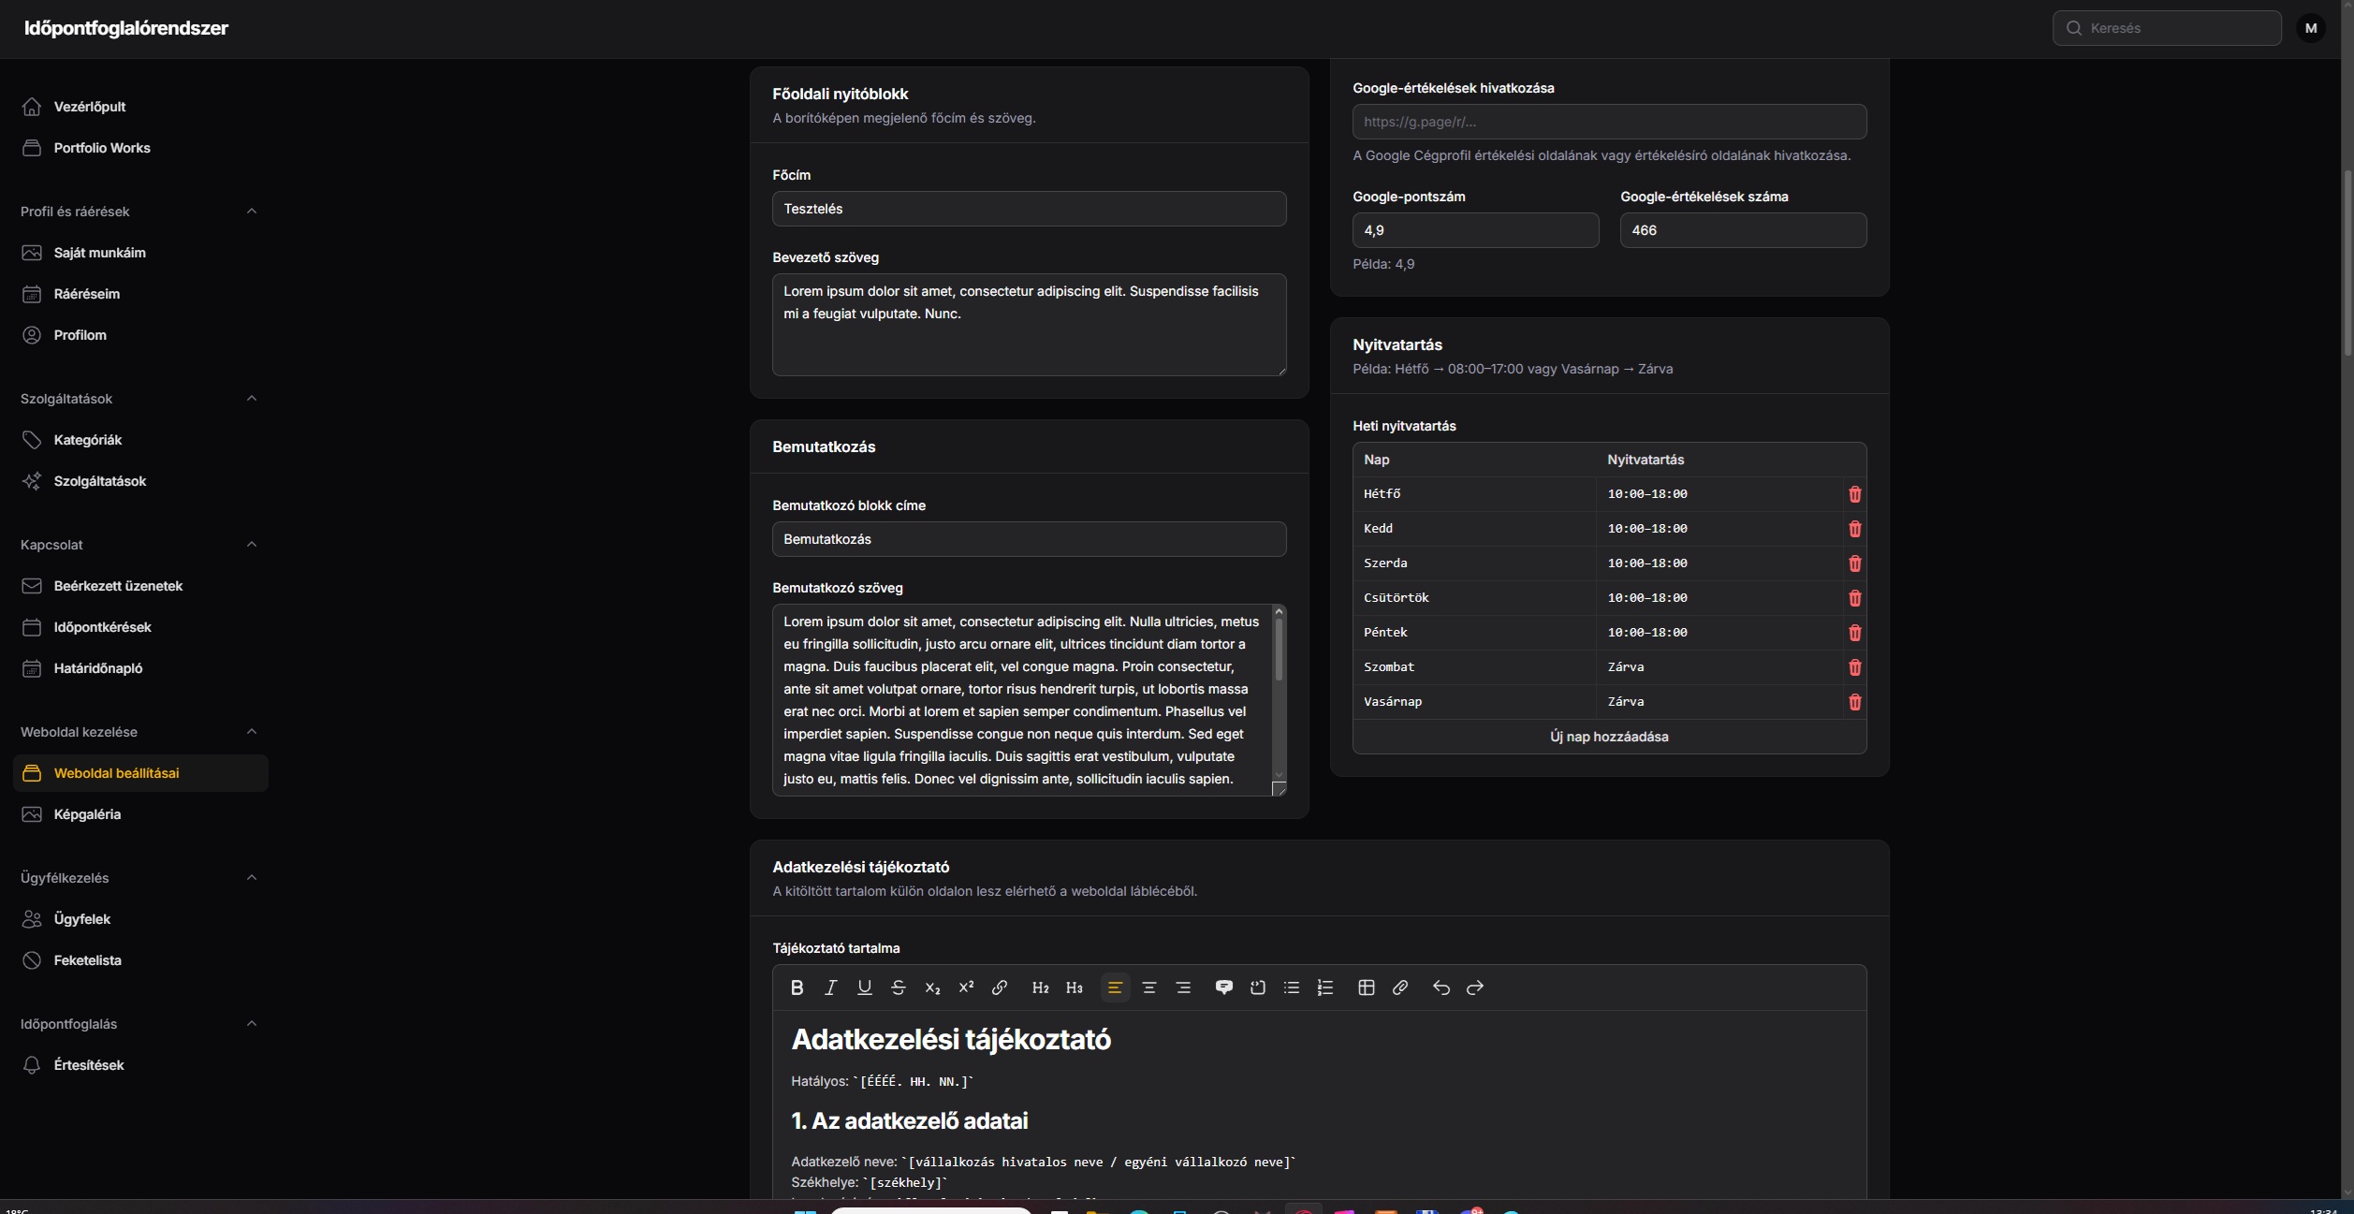Screen dimensions: 2354x1214
Task: Apply underline formatting in the editor toolbar
Action: (864, 987)
